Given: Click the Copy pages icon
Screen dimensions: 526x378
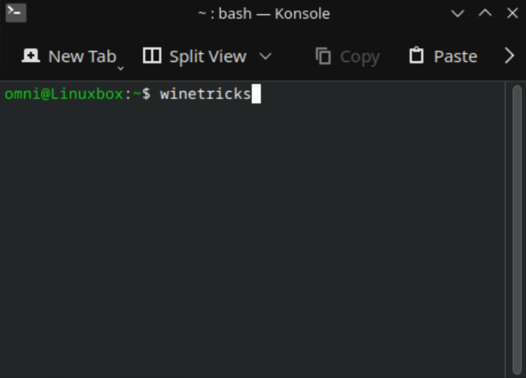Looking at the screenshot, I should click(323, 57).
